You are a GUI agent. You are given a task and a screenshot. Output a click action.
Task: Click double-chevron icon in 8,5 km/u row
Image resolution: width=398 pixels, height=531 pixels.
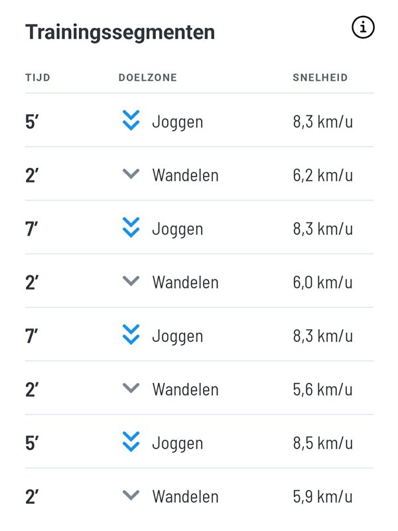pos(131,443)
